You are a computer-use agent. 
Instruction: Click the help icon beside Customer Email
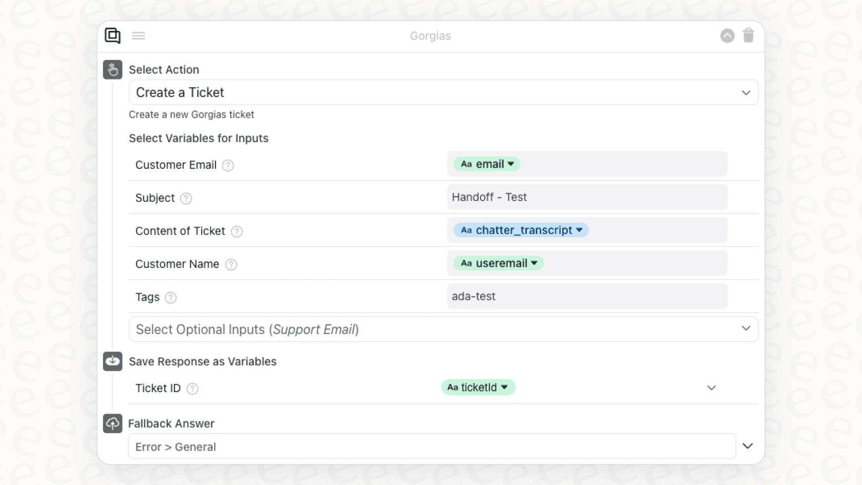tap(228, 165)
